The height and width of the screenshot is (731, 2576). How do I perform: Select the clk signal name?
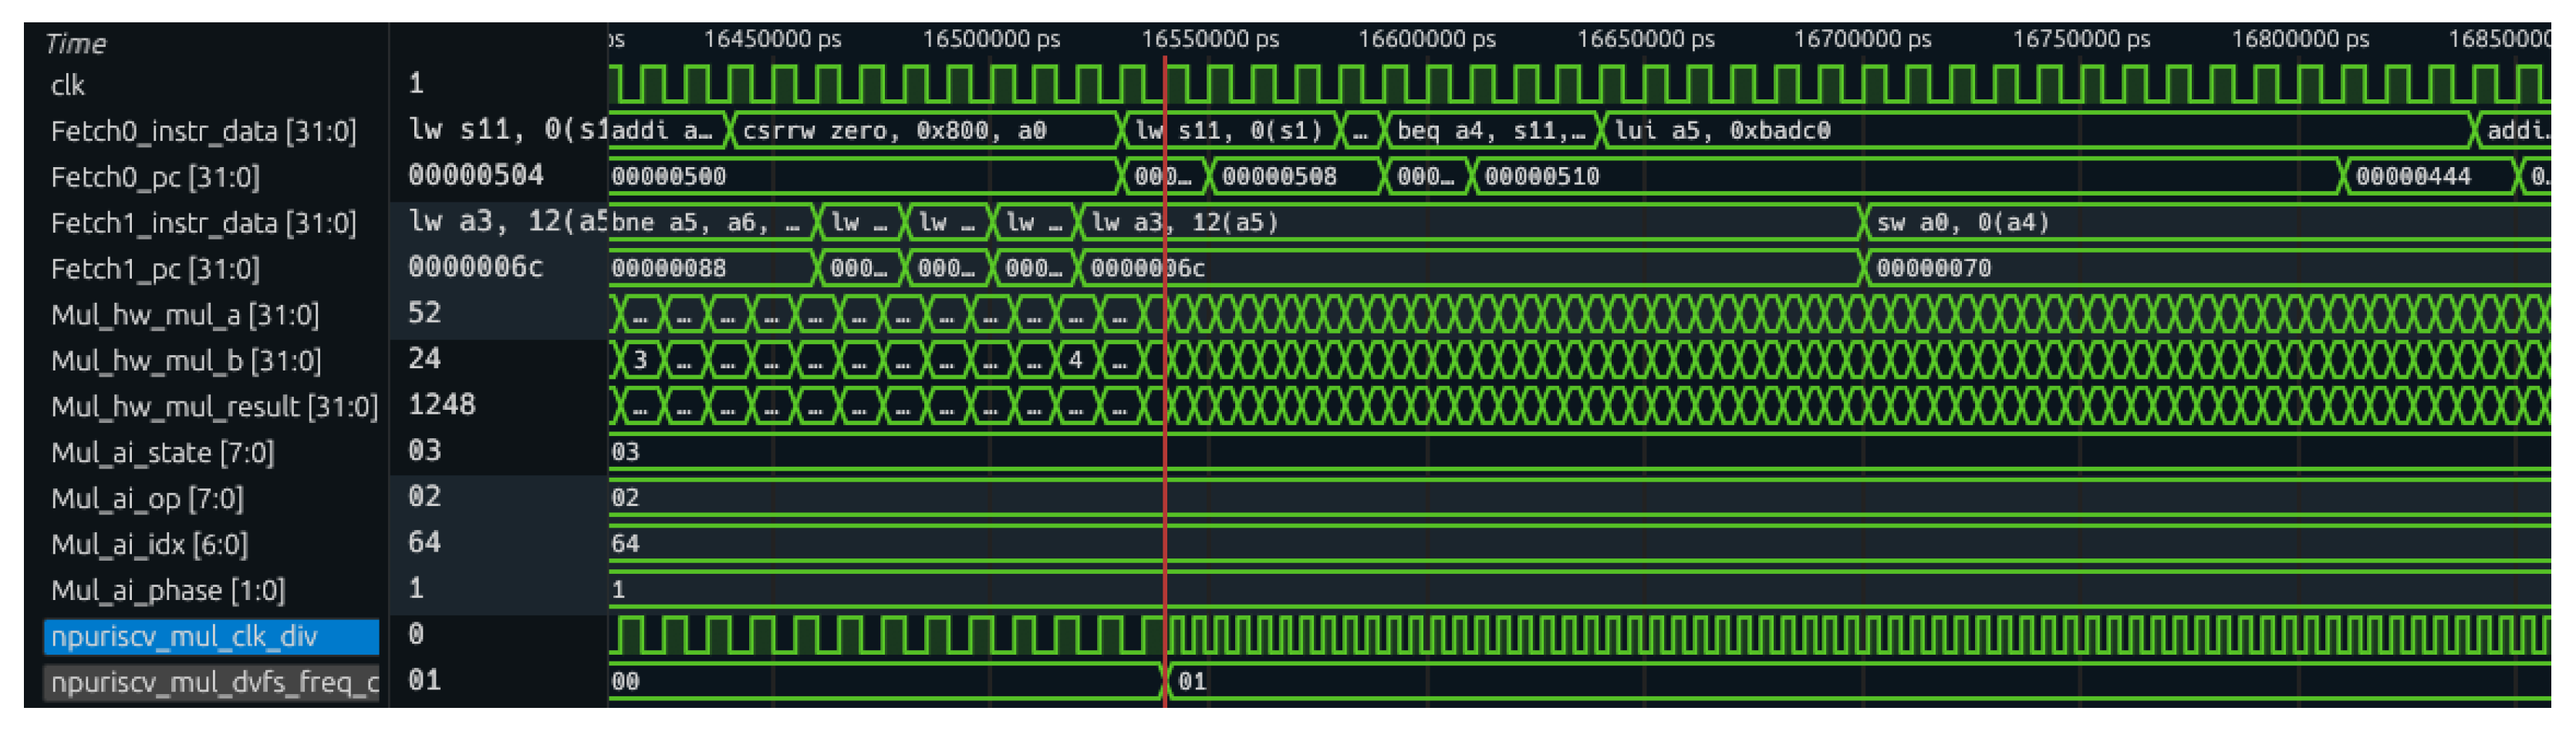pyautogui.click(x=68, y=86)
